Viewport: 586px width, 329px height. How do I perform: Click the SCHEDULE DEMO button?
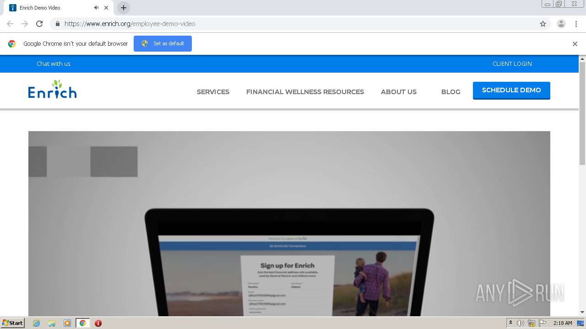pyautogui.click(x=511, y=90)
